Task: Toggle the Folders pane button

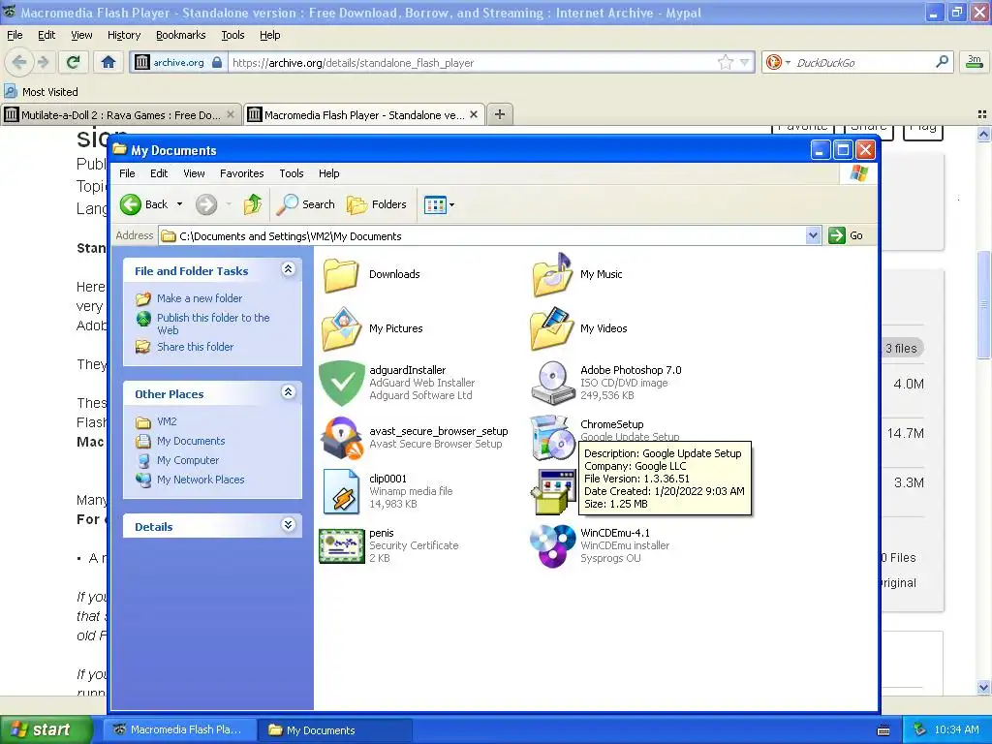Action: pos(377,204)
